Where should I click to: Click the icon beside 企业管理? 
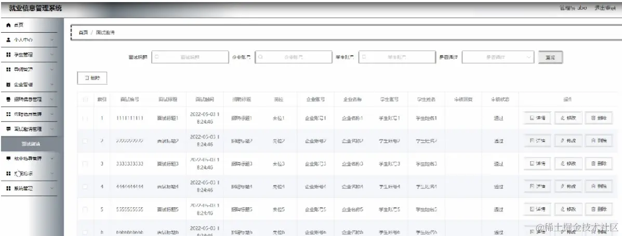point(8,85)
